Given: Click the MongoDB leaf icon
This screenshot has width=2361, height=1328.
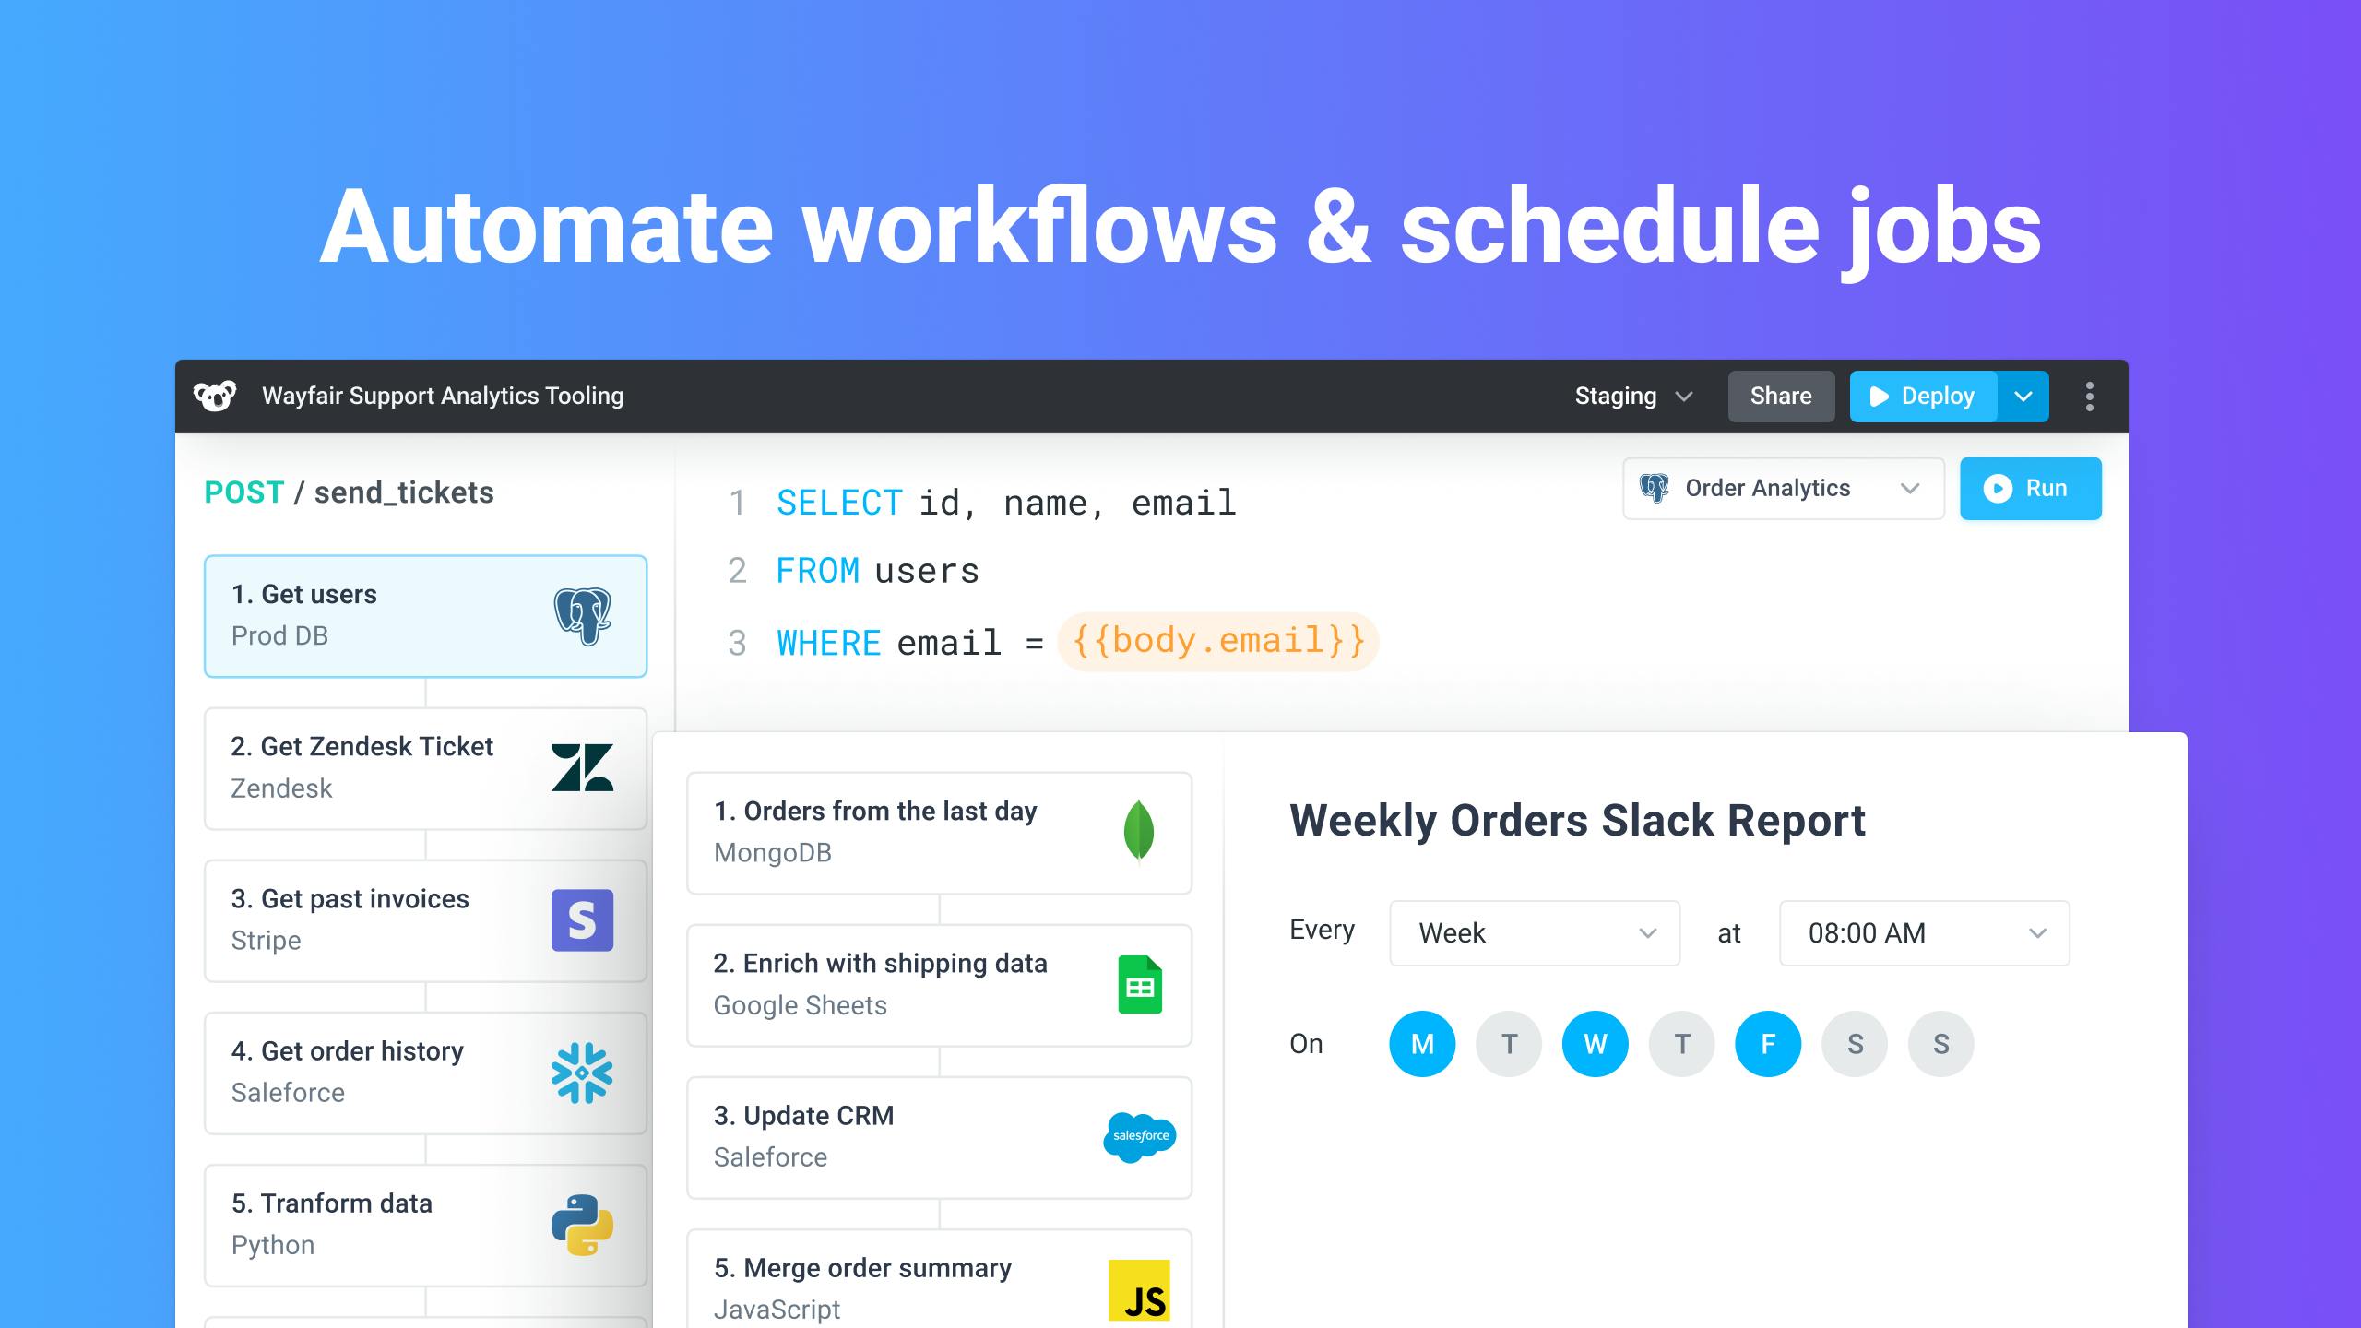Looking at the screenshot, I should (x=1139, y=832).
